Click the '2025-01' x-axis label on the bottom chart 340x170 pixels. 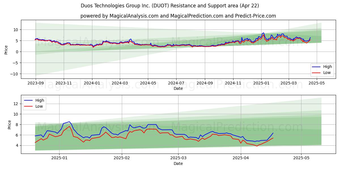[x=60, y=159]
